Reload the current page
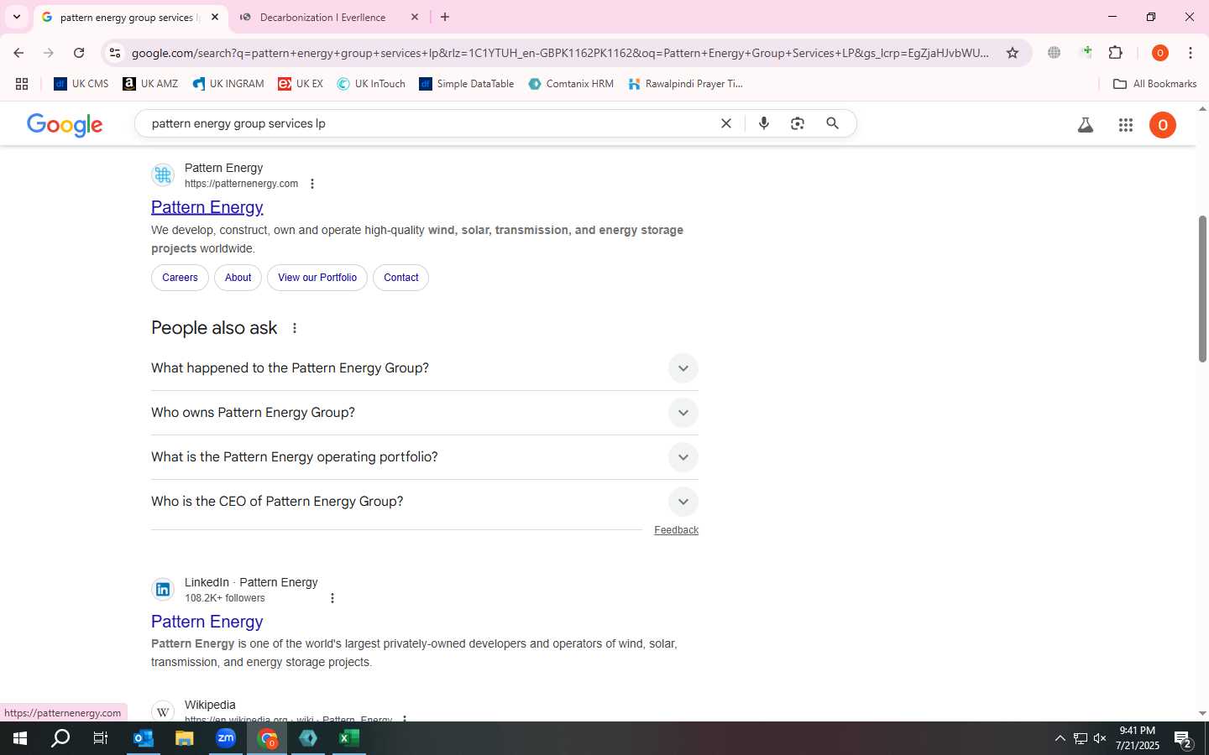 click(79, 53)
